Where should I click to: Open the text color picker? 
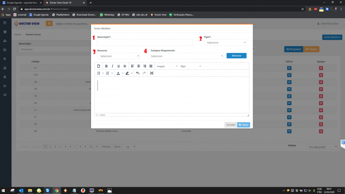(x=118, y=73)
